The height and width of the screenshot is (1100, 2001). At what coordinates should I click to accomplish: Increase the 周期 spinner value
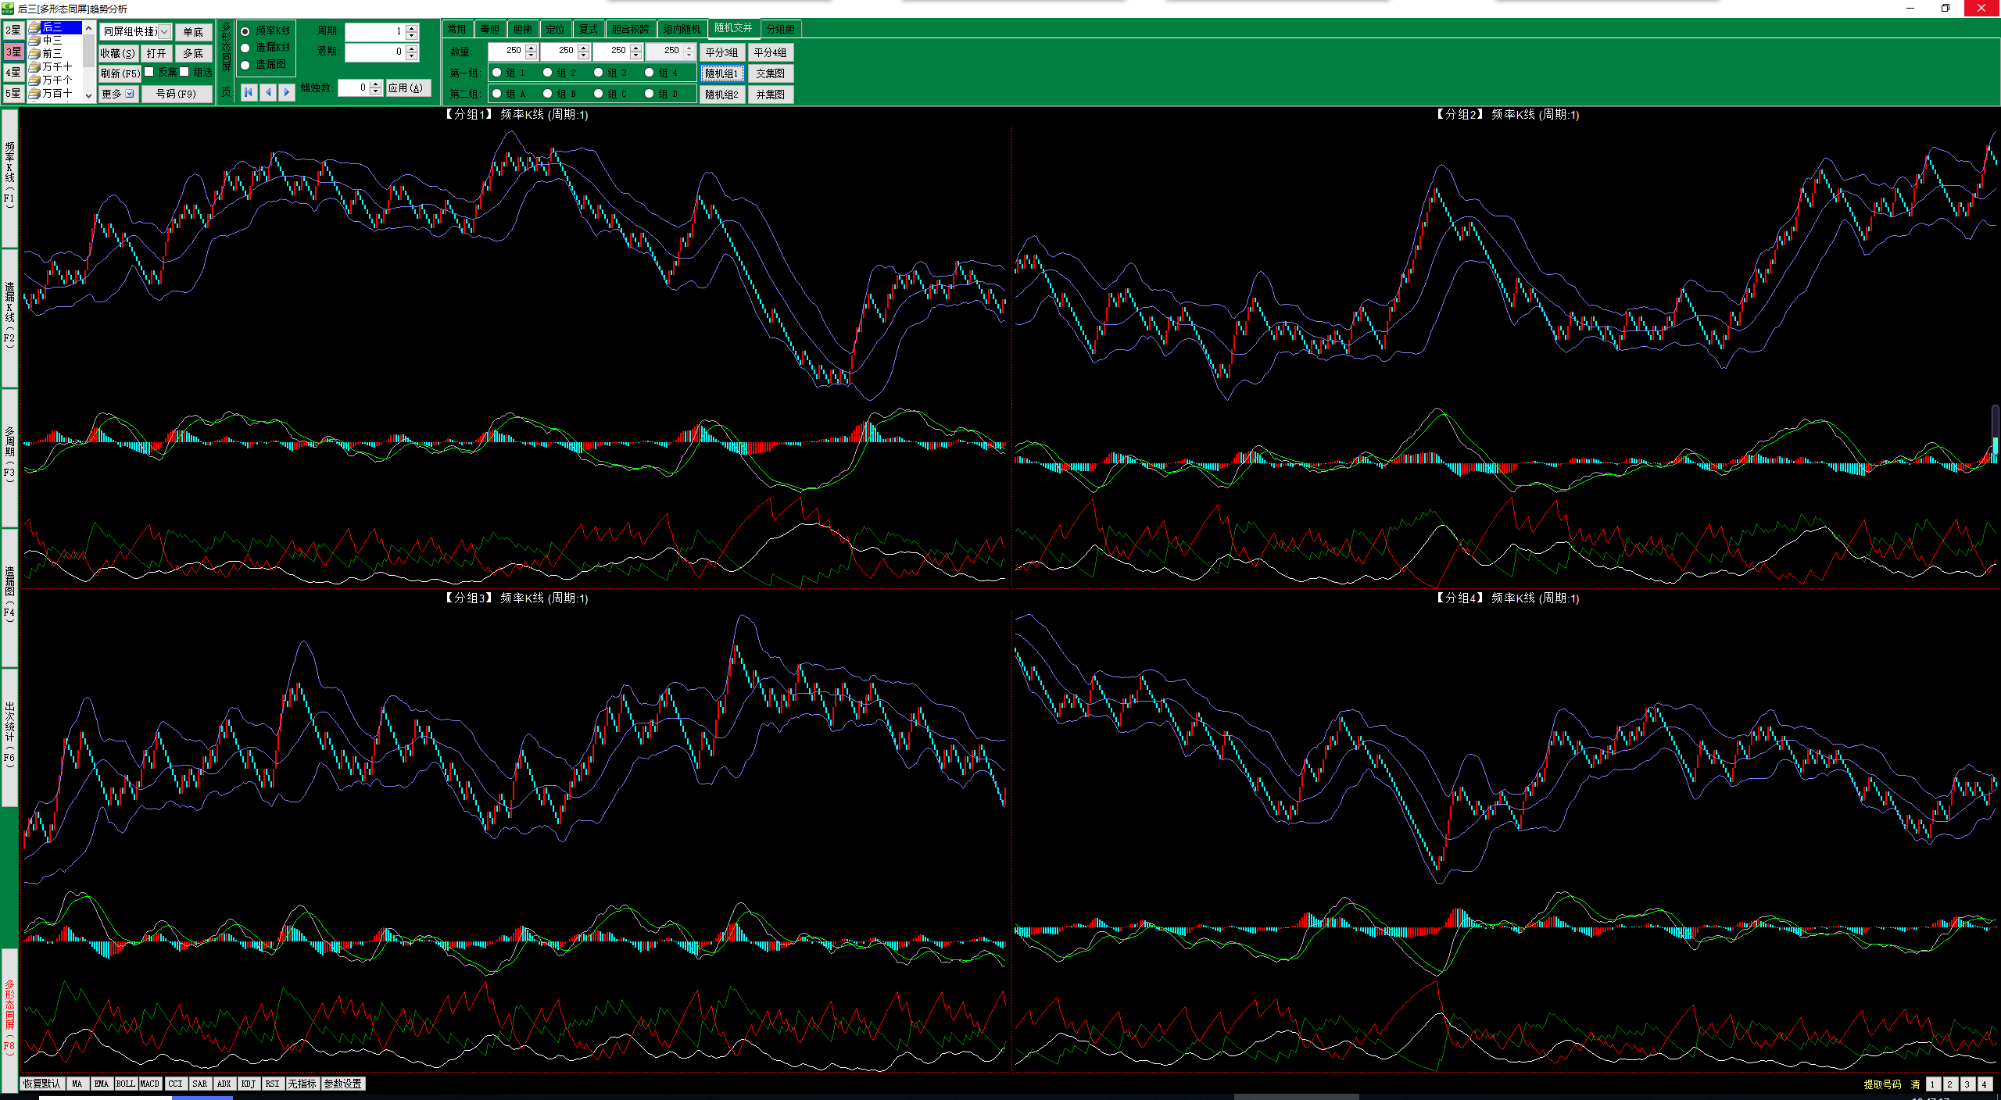412,28
